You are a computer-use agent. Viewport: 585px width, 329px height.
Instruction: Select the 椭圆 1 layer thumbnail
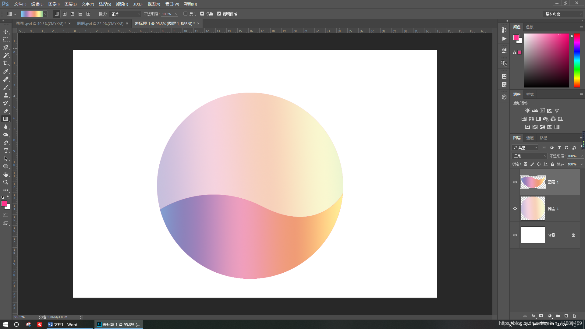click(x=533, y=209)
